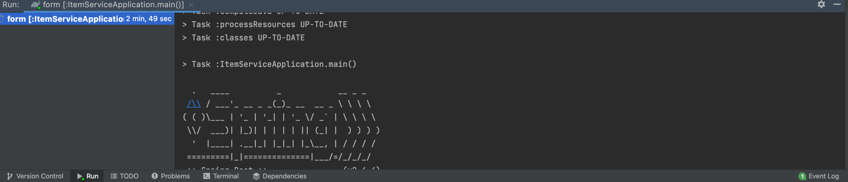Click the processResources UP-TO-DATE console line
Screen dimensions: 848x182
[x=265, y=25]
